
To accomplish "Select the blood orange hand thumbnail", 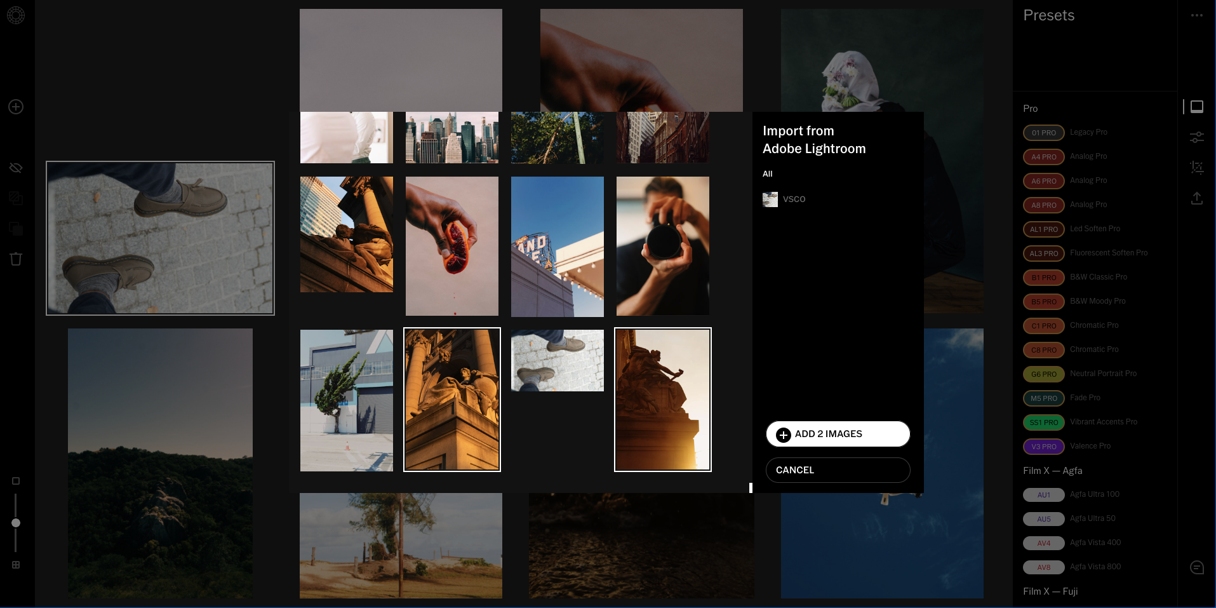I will pos(451,246).
